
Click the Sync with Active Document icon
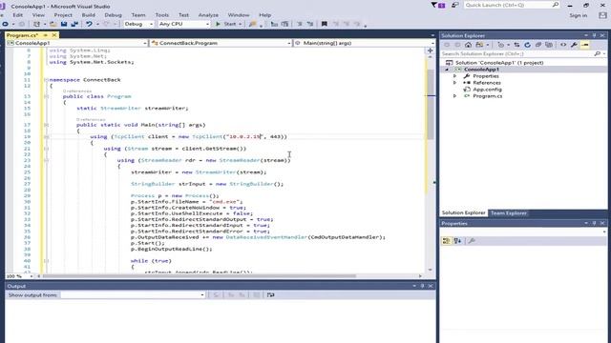click(516, 45)
